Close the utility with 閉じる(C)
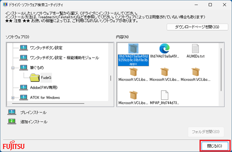Viewport: 232px width, 152px height. (215, 146)
